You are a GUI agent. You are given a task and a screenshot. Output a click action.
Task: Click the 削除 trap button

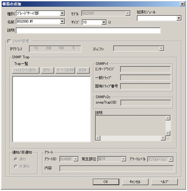pos(83,70)
